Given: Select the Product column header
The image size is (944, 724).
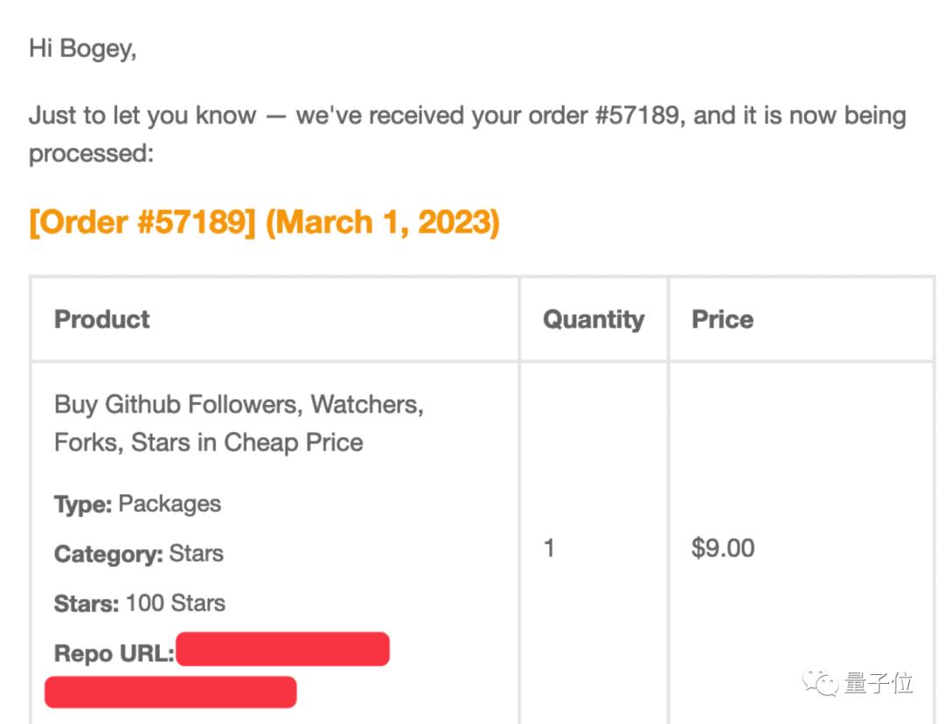Looking at the screenshot, I should click(102, 319).
